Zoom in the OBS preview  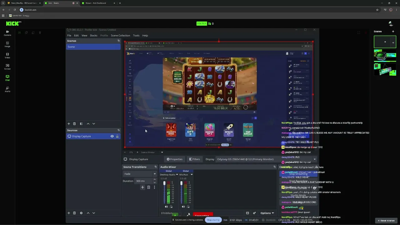137,152
